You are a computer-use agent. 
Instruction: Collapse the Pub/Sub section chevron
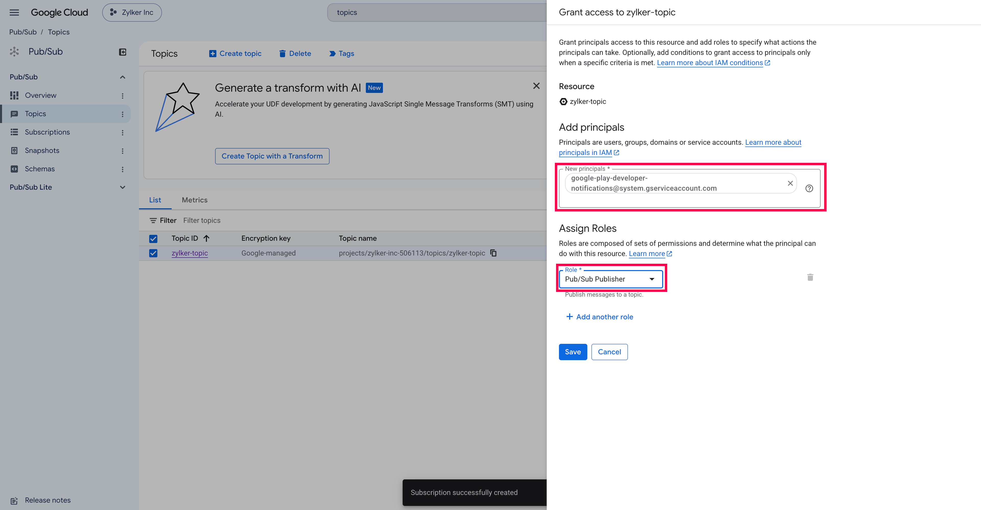(123, 77)
